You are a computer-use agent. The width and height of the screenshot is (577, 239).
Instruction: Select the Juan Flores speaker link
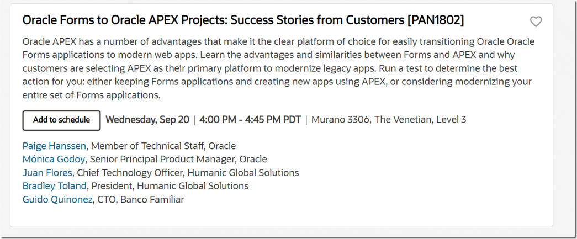point(47,173)
